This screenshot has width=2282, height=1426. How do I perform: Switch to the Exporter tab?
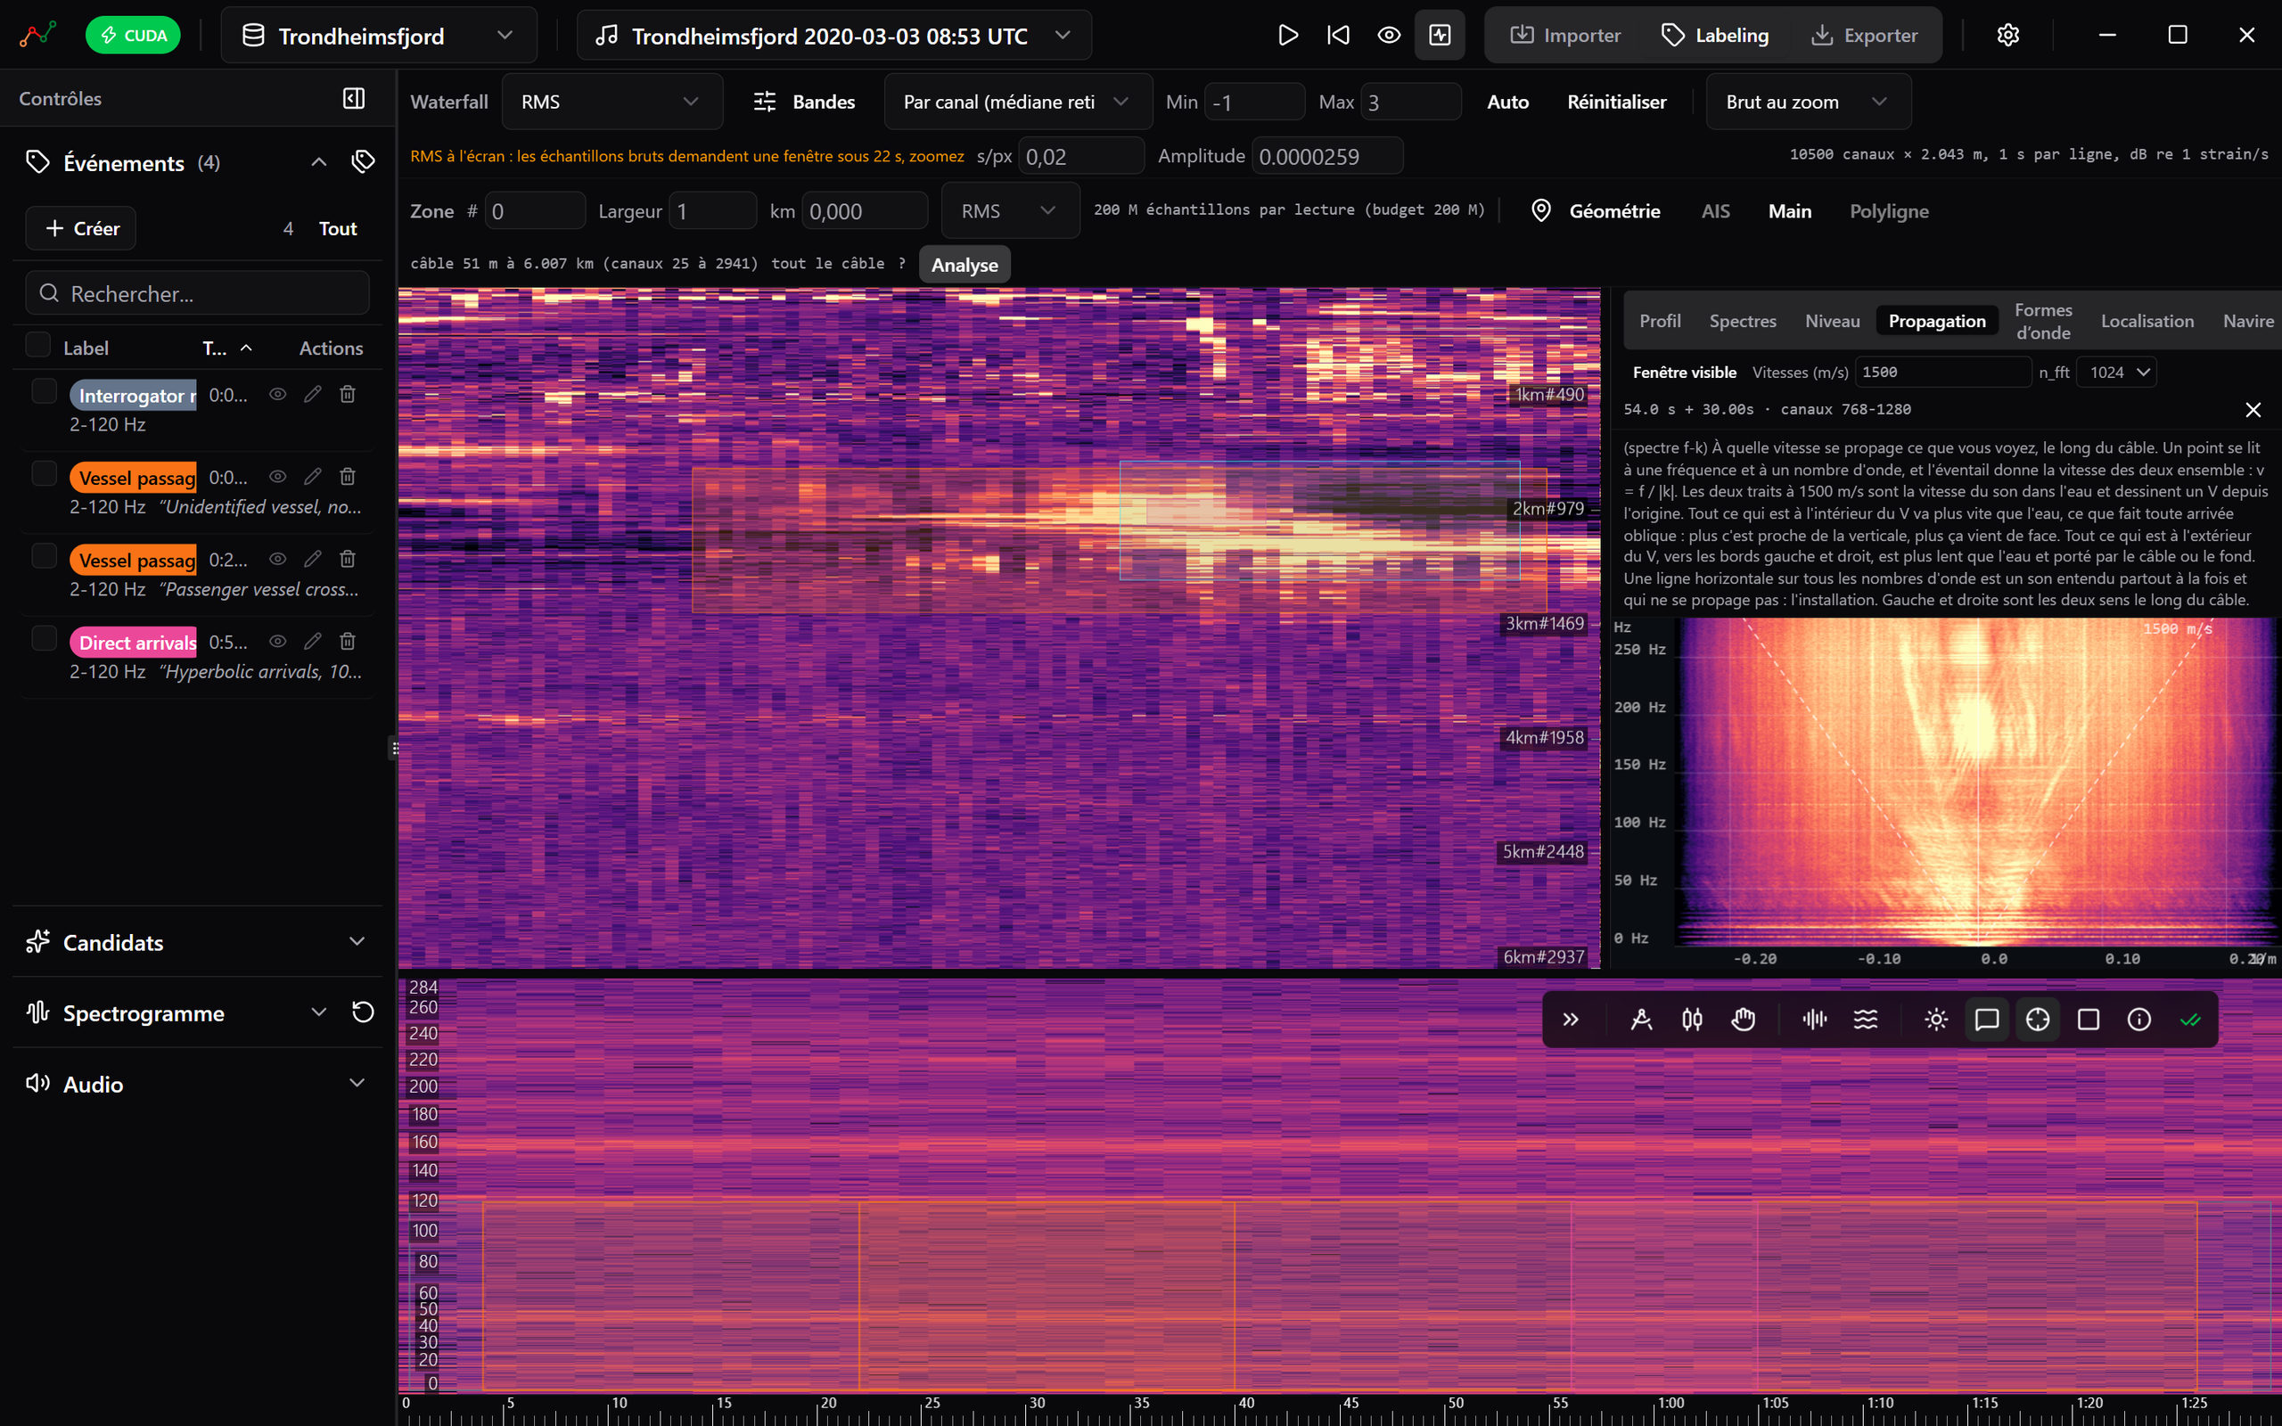[x=1864, y=36]
